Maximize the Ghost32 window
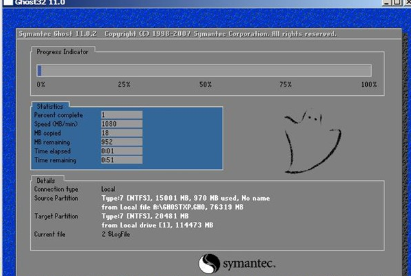The width and height of the screenshot is (411, 276). coord(397,2)
